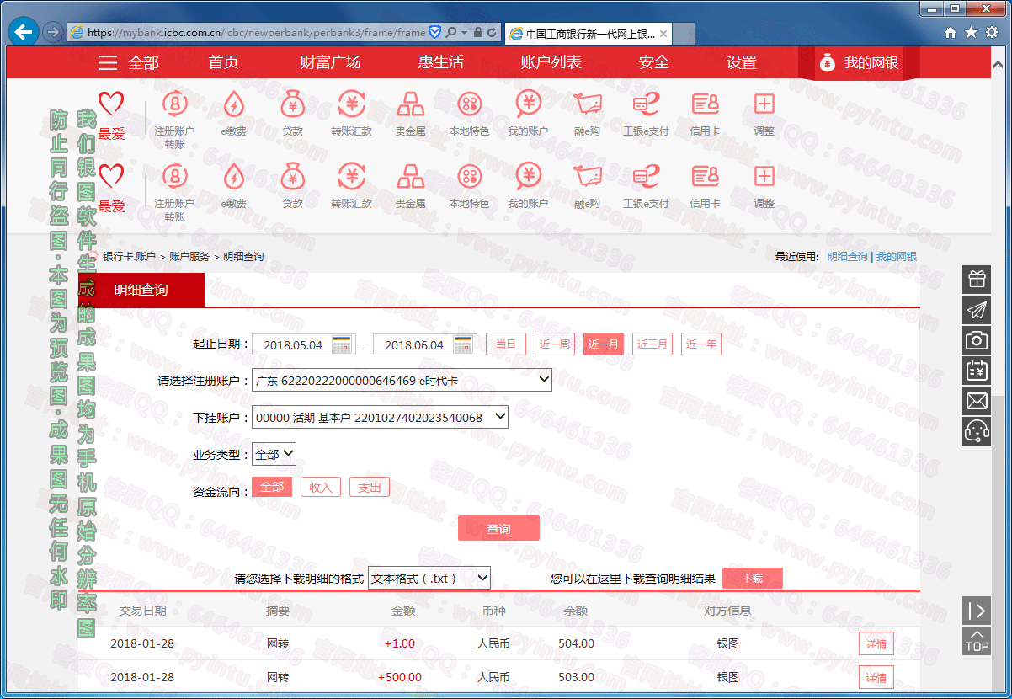Open browser home icon
This screenshot has height=699, width=1012.
[951, 33]
